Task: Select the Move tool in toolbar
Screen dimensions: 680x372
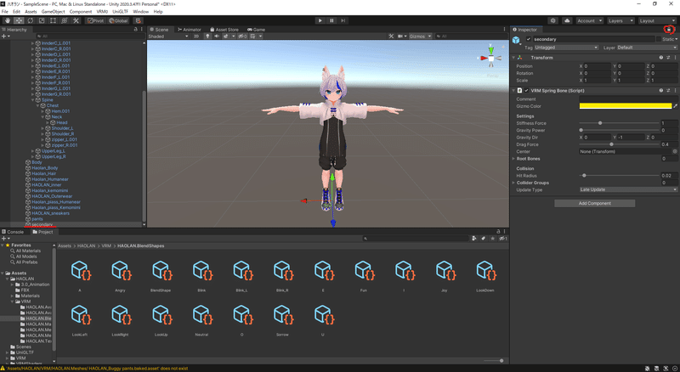Action: [x=19, y=20]
